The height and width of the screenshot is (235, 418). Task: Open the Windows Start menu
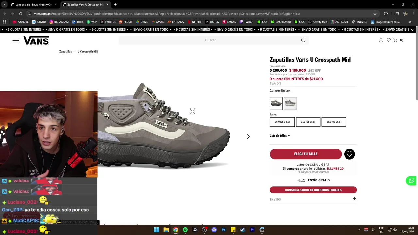[156, 230]
